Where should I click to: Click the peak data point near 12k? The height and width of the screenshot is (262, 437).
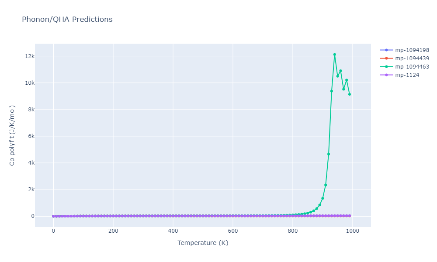click(x=334, y=55)
